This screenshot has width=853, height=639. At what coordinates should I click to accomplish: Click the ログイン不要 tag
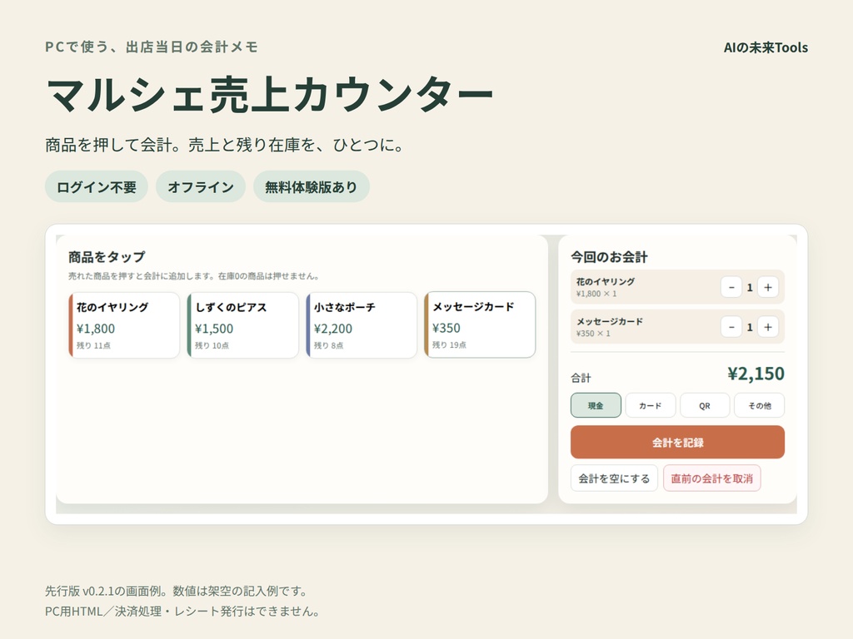[x=97, y=186]
